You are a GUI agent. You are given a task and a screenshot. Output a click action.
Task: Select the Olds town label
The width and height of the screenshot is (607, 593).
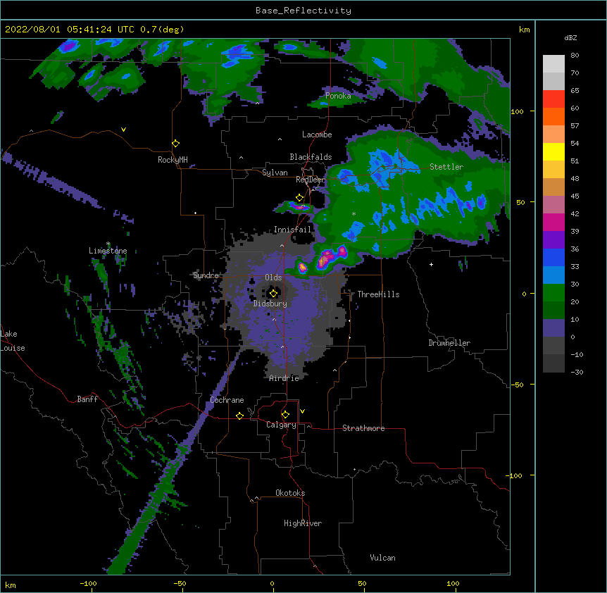(x=273, y=277)
